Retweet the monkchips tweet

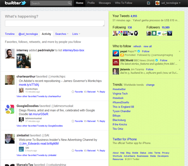(90, 92)
